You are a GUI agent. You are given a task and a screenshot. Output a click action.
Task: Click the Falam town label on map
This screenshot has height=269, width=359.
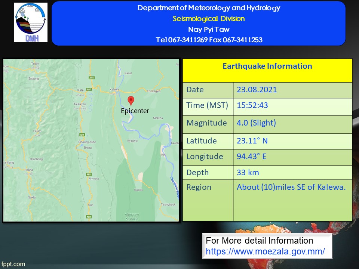37,131
